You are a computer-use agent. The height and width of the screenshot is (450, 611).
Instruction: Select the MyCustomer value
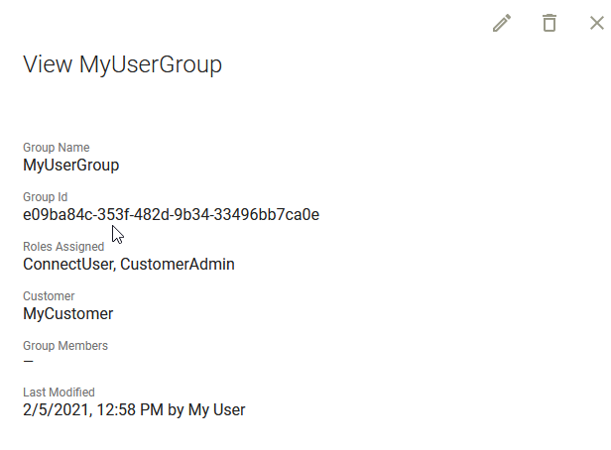tap(68, 314)
